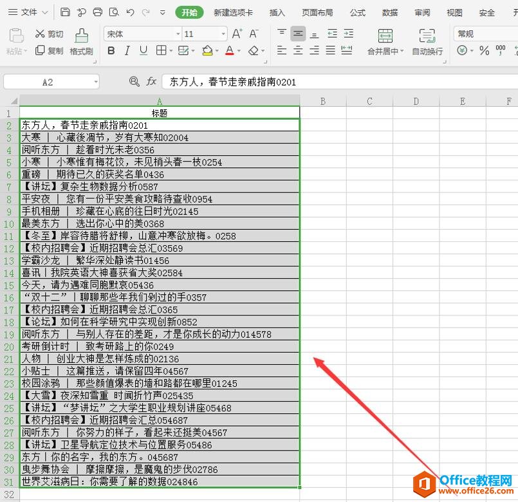Toggle Bold formatting
This screenshot has width=518, height=502.
point(111,51)
